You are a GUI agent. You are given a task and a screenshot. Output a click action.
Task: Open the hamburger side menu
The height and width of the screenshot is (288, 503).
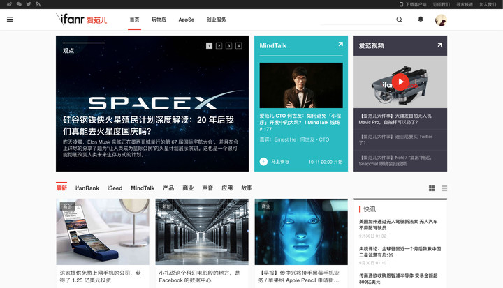10,20
